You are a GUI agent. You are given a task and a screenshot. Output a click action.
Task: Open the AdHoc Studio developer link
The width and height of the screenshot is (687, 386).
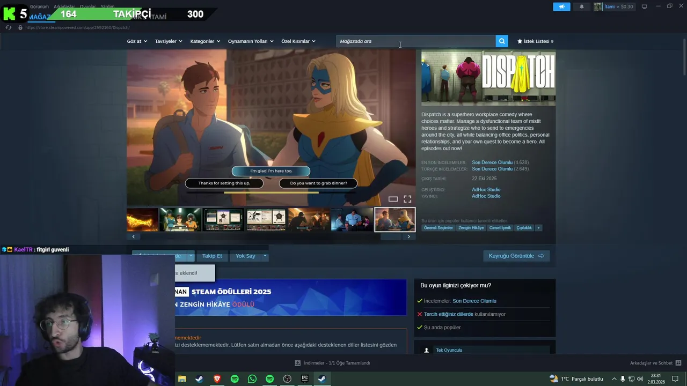pos(486,189)
